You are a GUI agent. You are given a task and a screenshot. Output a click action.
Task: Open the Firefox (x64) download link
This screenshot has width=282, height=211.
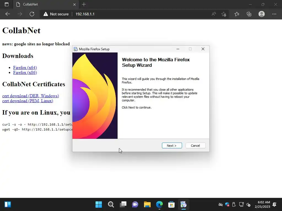click(x=25, y=68)
